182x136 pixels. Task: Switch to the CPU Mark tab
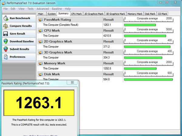(x=76, y=14)
